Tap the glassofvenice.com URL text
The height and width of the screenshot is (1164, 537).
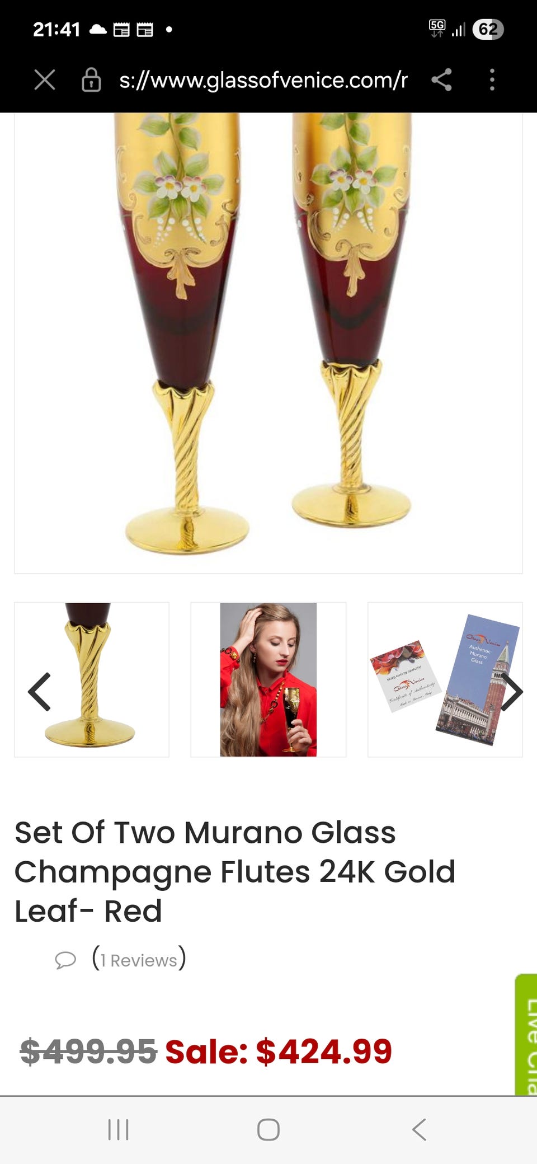(x=263, y=80)
